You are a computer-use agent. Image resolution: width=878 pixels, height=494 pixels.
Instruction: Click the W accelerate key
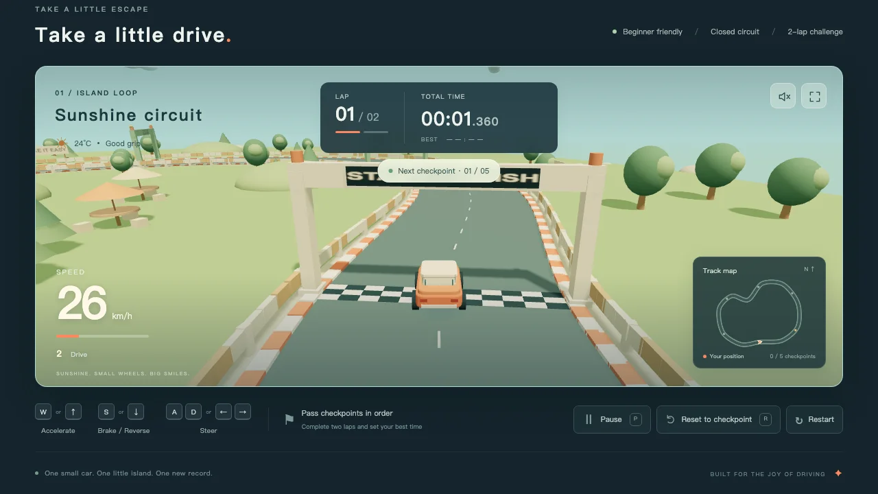pos(44,412)
